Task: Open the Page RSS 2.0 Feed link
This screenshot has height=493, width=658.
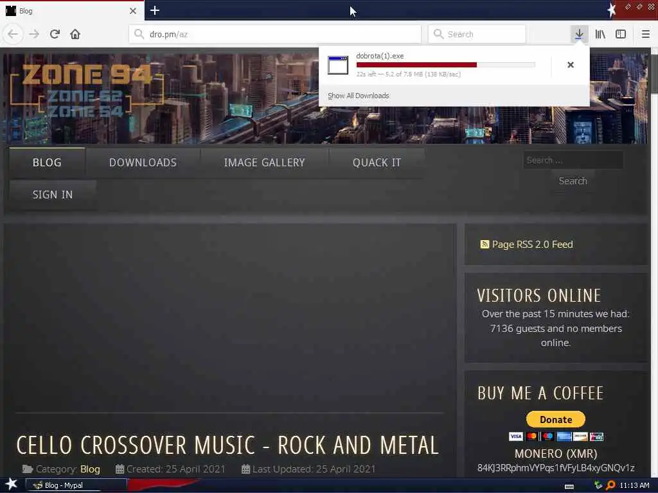Action: [532, 245]
